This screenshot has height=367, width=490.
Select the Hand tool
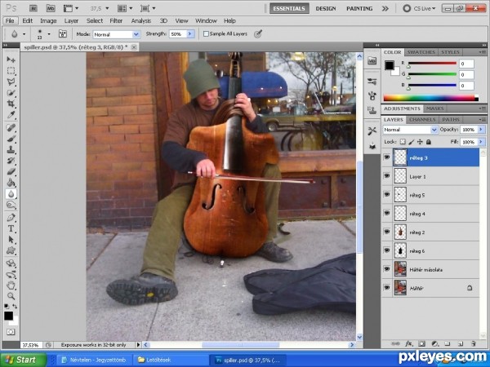(11, 285)
